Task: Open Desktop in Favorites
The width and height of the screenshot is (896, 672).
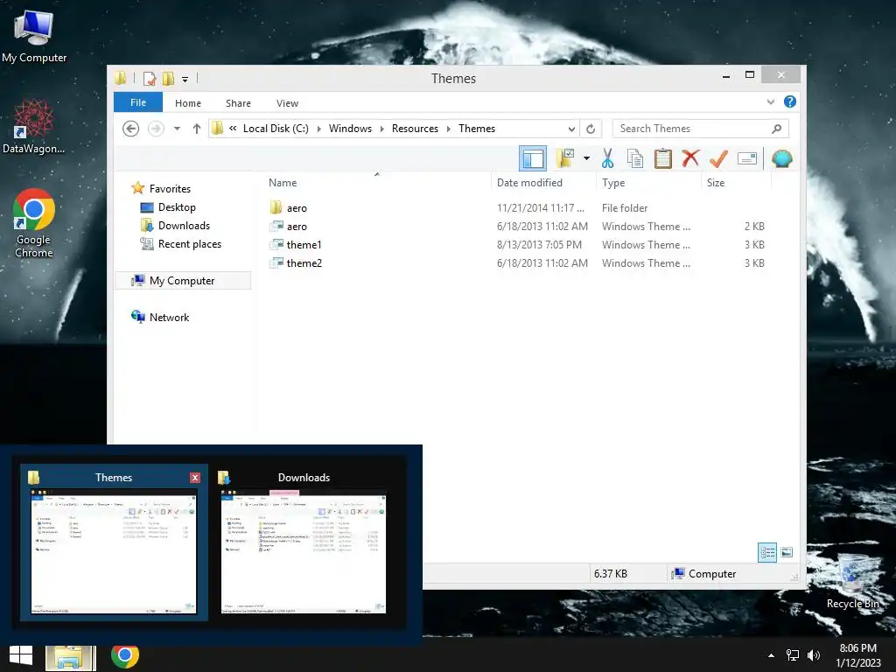Action: point(177,207)
